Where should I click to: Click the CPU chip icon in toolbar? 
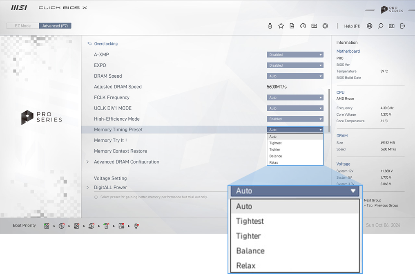(x=325, y=26)
